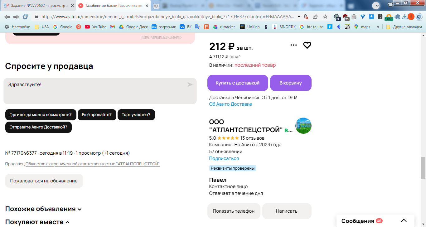Switch to Газобенные блоки Avito tab

(114, 6)
